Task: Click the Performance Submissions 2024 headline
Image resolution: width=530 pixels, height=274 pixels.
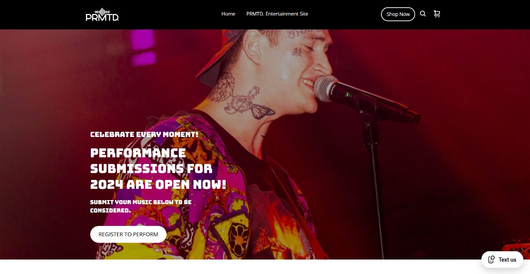Action: [x=158, y=169]
